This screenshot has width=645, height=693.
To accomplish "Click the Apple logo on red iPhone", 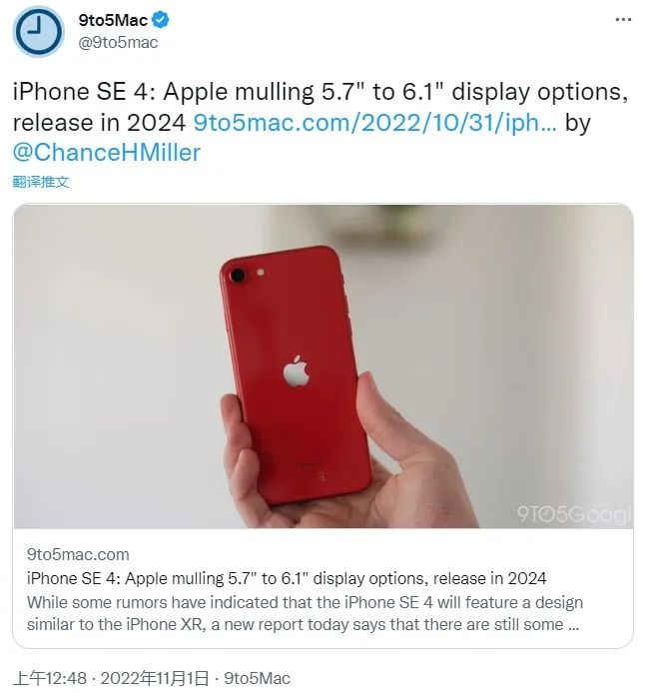I will tap(297, 370).
